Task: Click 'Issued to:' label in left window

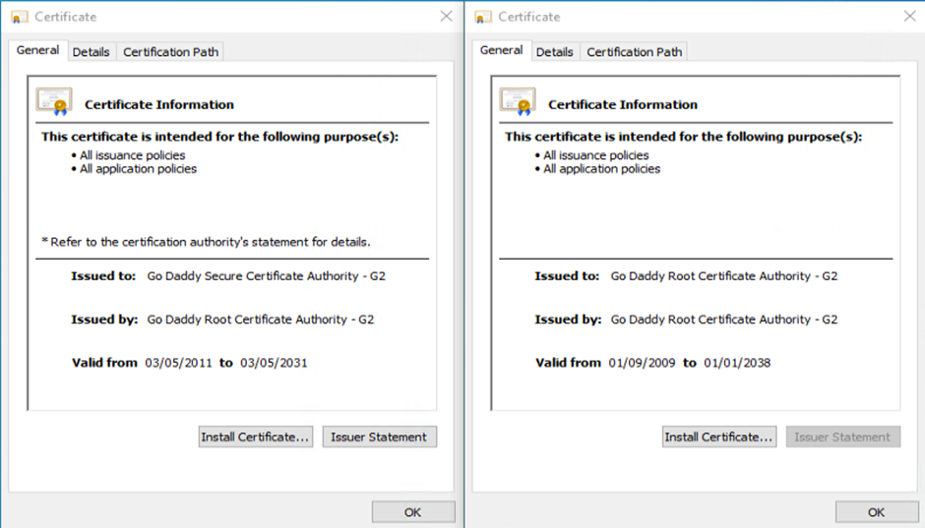Action: click(103, 275)
